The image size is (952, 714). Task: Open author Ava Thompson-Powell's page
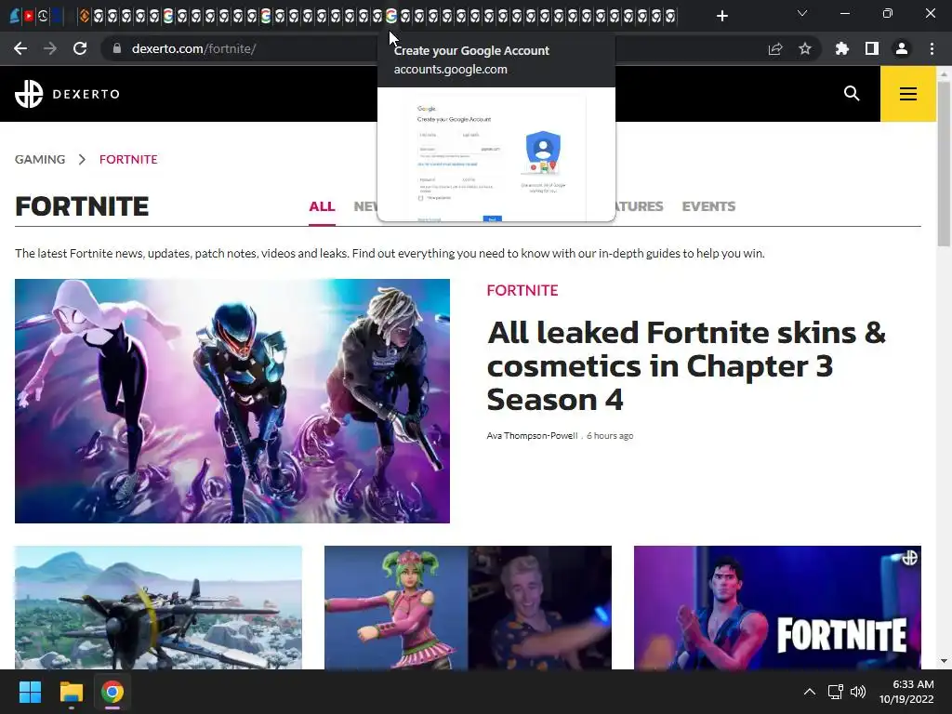(532, 436)
